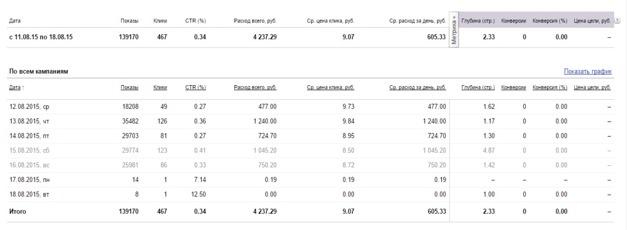Click the Итого totals row label
Image resolution: width=627 pixels, height=230 pixels.
coord(17,212)
